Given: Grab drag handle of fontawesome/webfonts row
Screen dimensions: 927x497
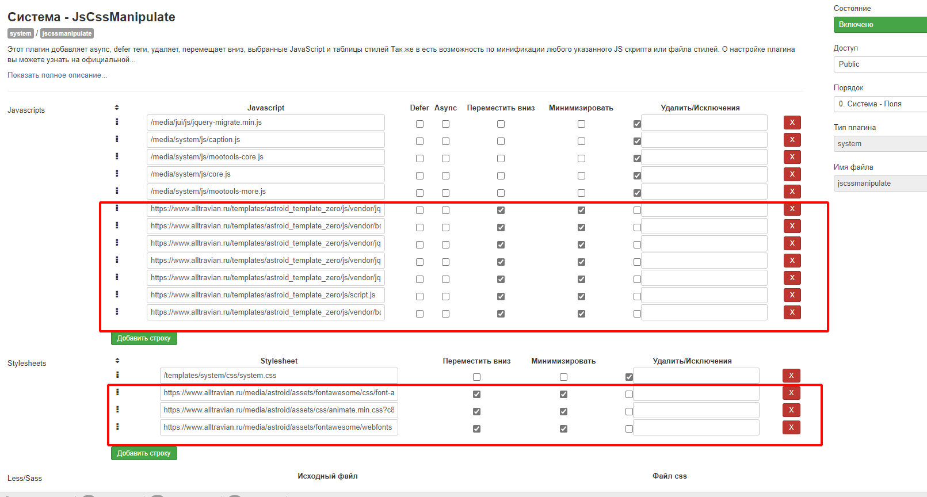Looking at the screenshot, I should [117, 426].
